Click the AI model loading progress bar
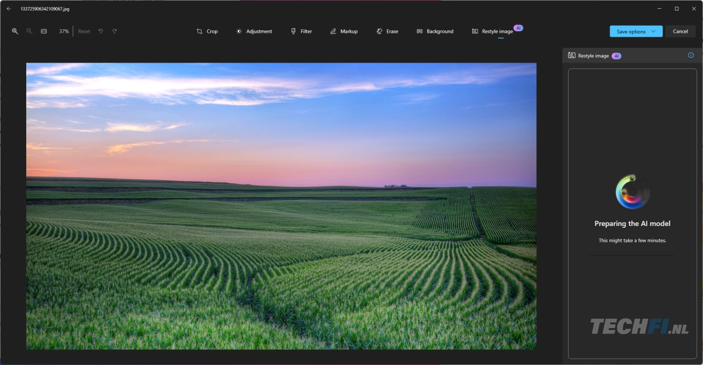 coord(632,254)
